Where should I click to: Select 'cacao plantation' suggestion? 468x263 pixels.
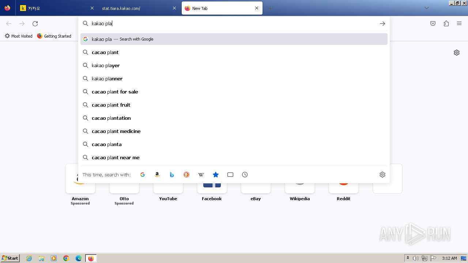[234, 118]
